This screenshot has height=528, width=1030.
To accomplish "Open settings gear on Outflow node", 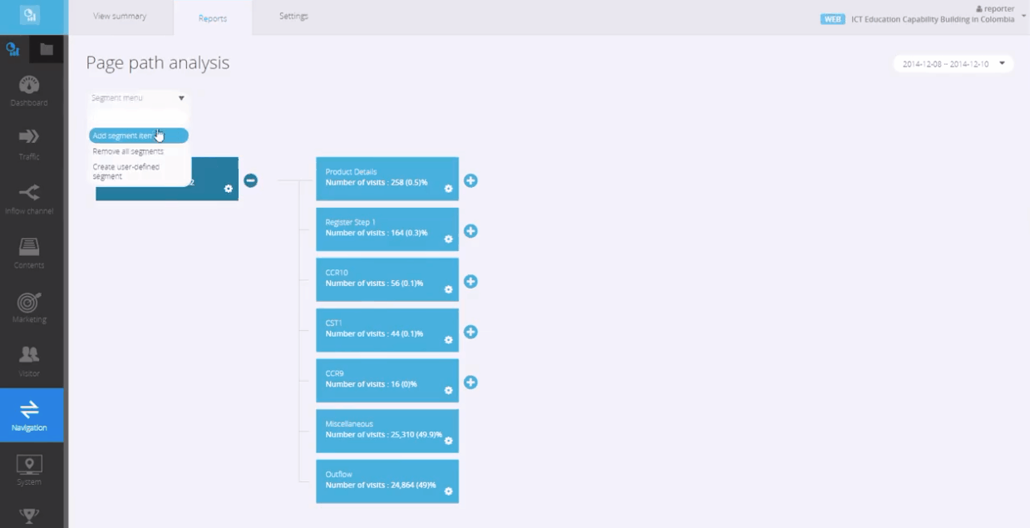I will point(448,491).
